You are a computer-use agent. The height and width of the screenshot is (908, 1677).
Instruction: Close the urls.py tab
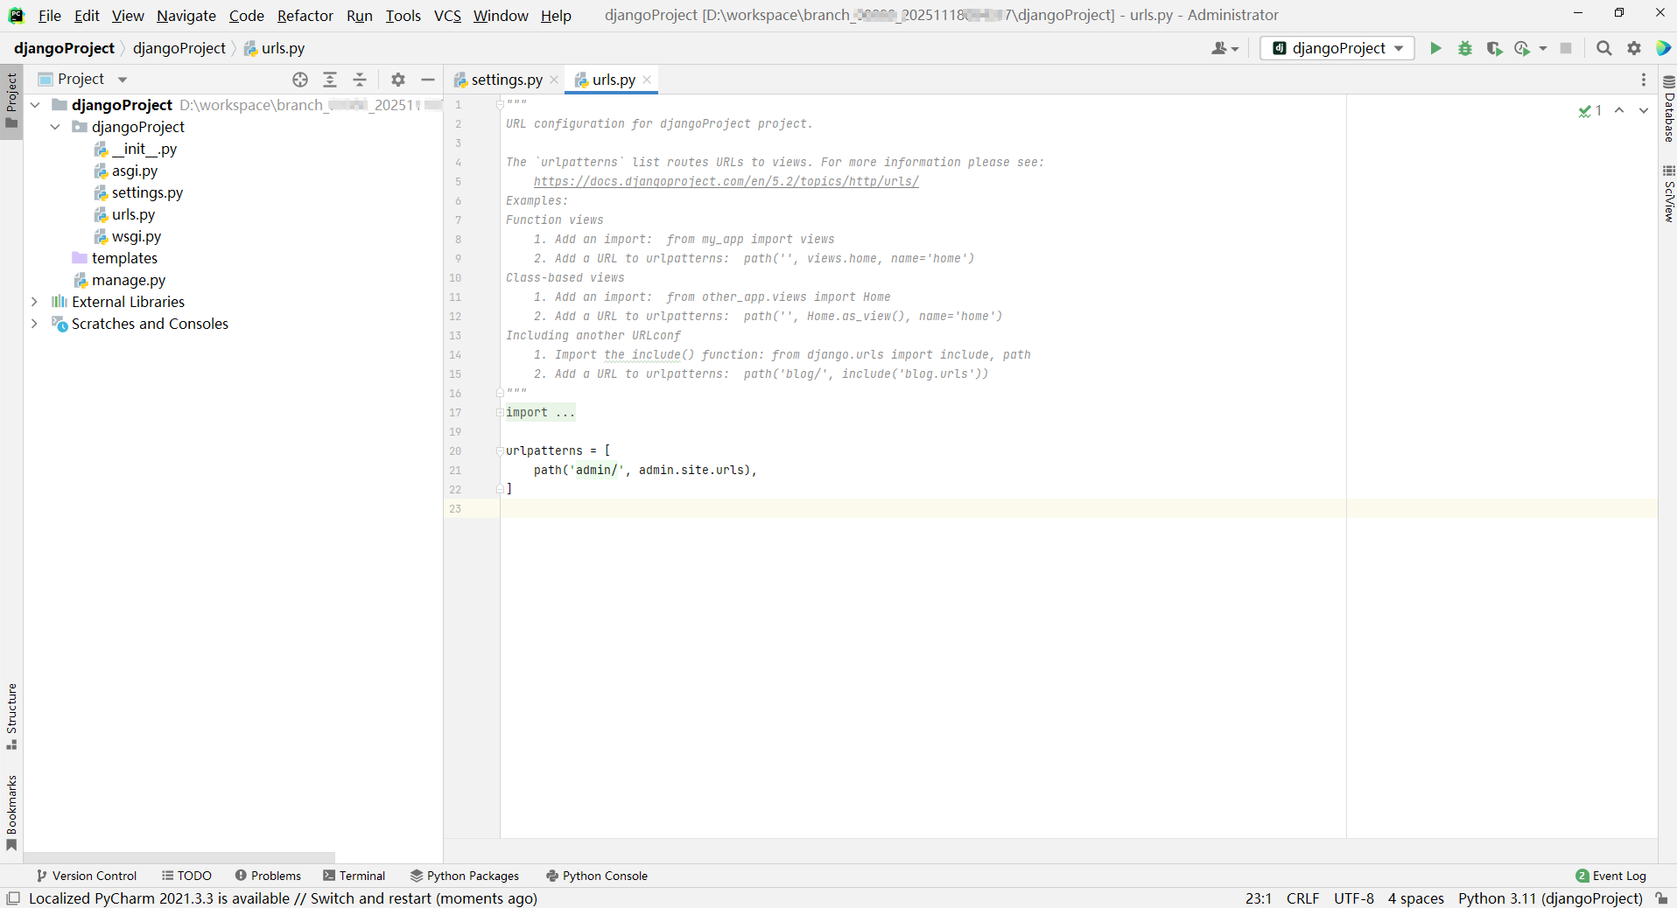click(647, 80)
